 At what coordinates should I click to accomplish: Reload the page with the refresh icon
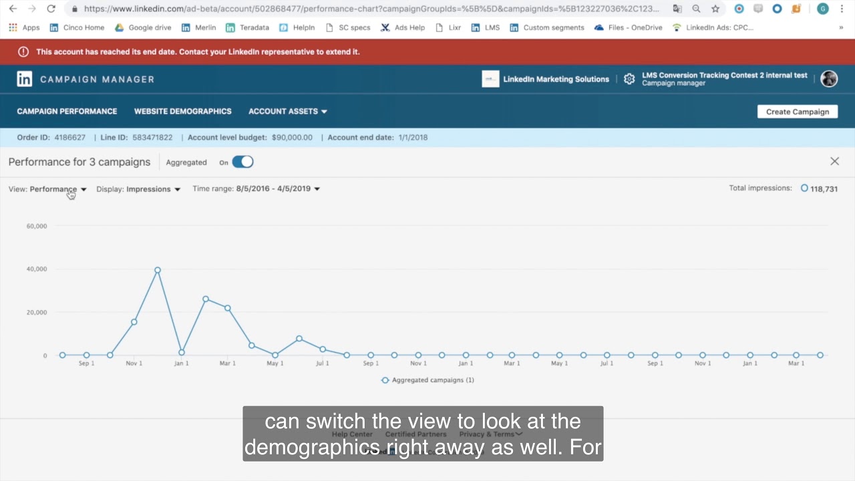pyautogui.click(x=51, y=9)
